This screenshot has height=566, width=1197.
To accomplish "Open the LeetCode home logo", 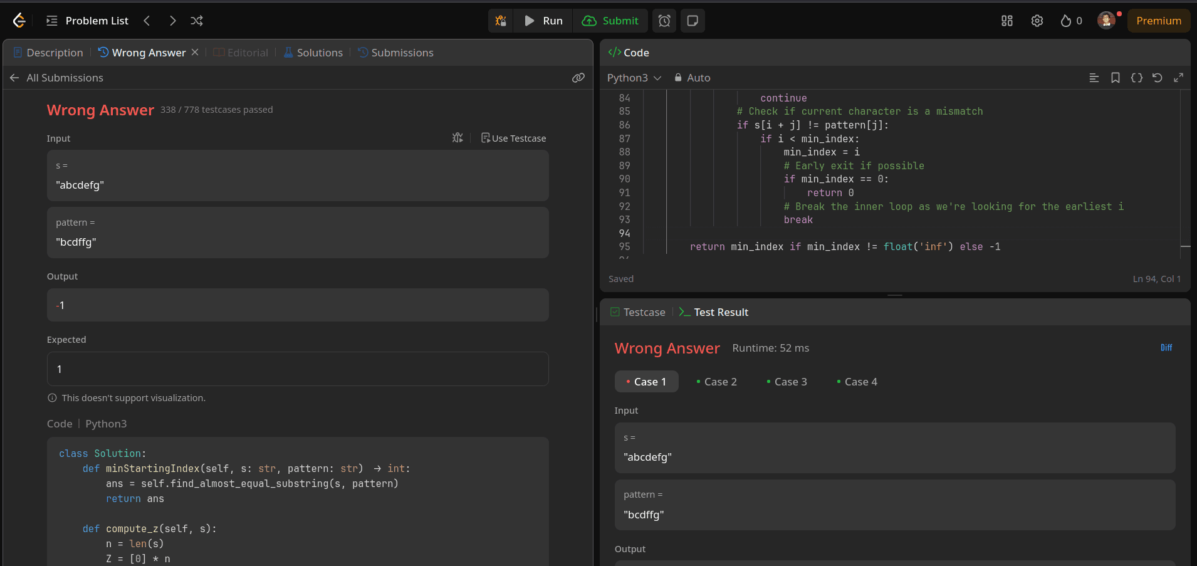I will pyautogui.click(x=19, y=21).
